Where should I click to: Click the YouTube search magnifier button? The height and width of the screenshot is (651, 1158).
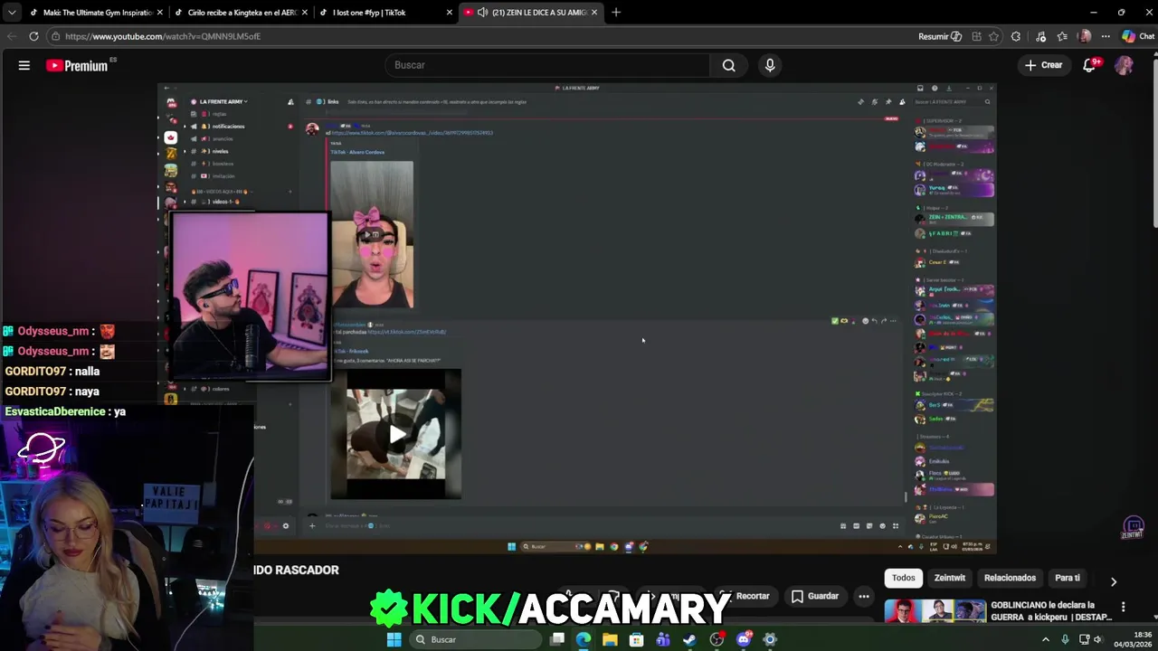coord(728,65)
